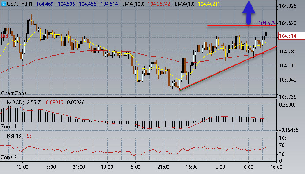Click the last 16:00 time axis label
Image resolution: width=305 pixels, height=174 pixels.
276,167
